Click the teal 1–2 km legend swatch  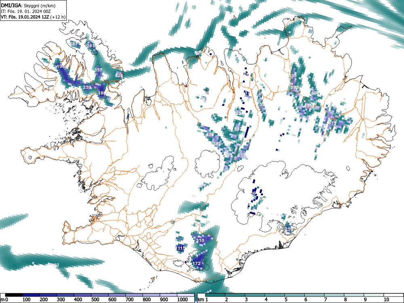pyautogui.click(x=215, y=295)
